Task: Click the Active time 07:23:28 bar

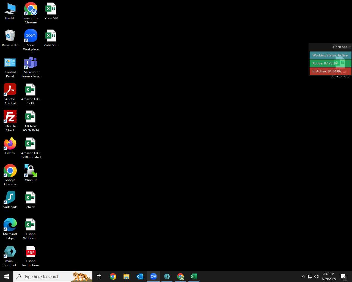Action: (x=331, y=63)
